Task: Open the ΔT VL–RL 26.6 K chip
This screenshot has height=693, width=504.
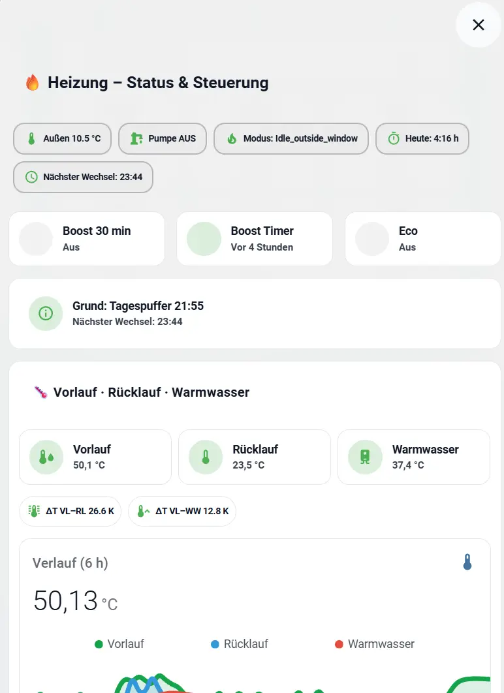Action: (71, 512)
